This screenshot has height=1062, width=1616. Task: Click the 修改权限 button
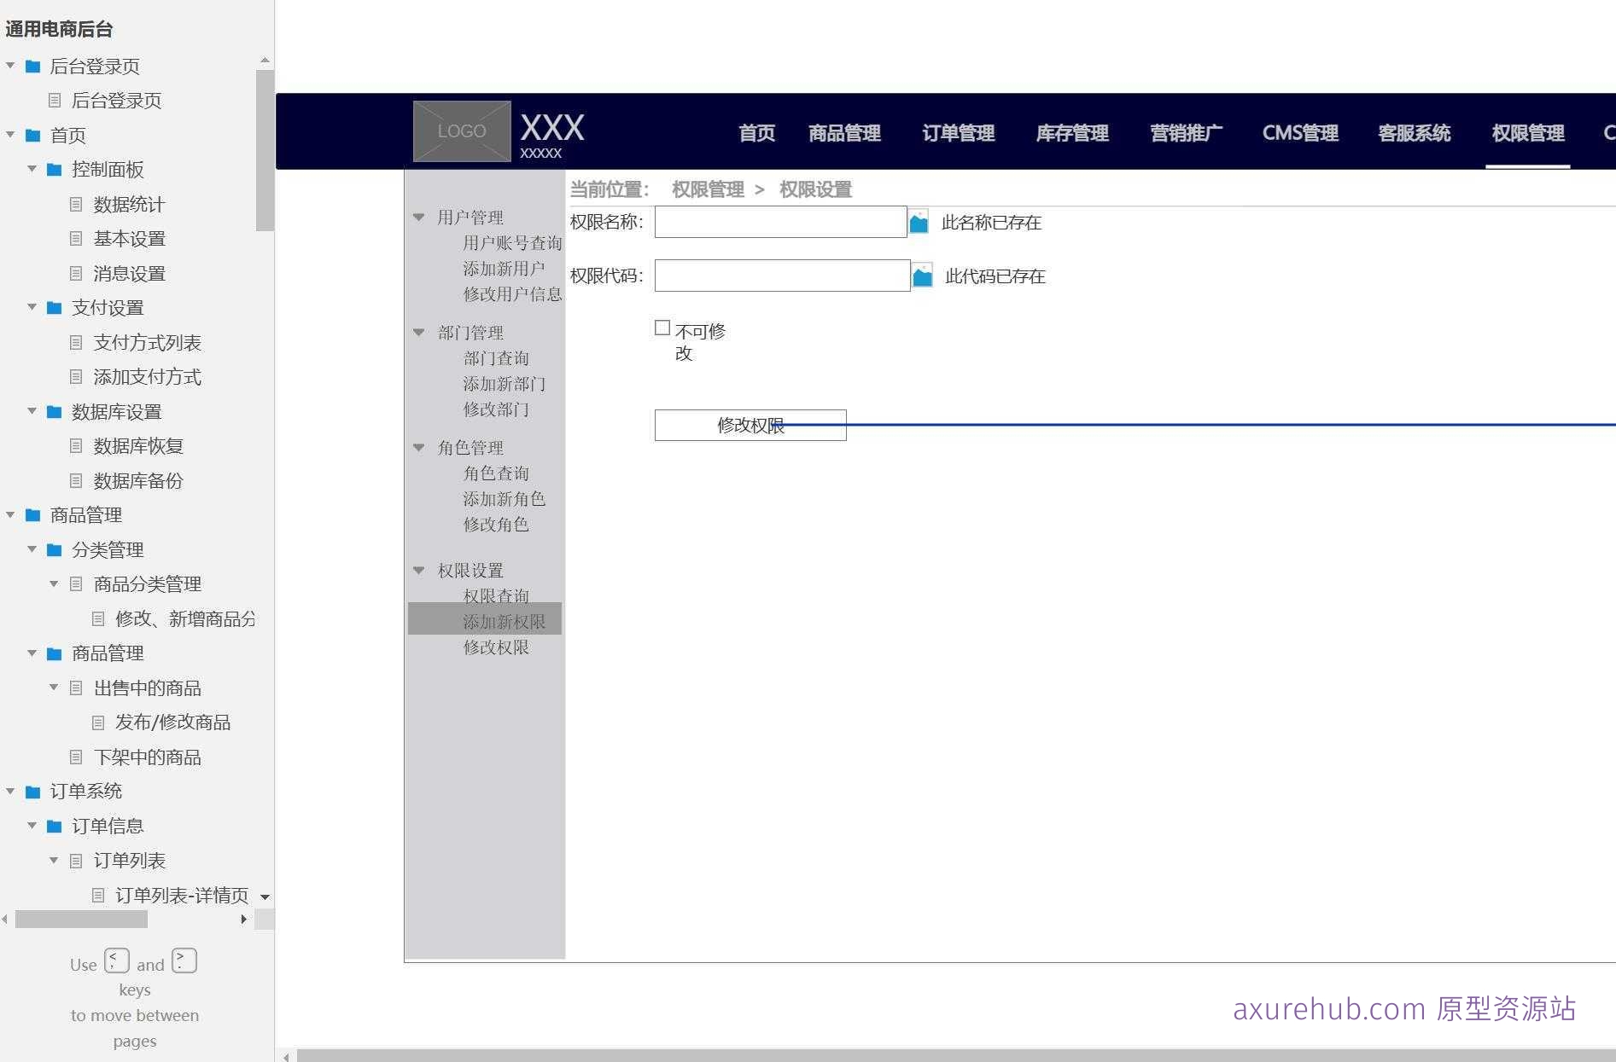click(x=750, y=425)
